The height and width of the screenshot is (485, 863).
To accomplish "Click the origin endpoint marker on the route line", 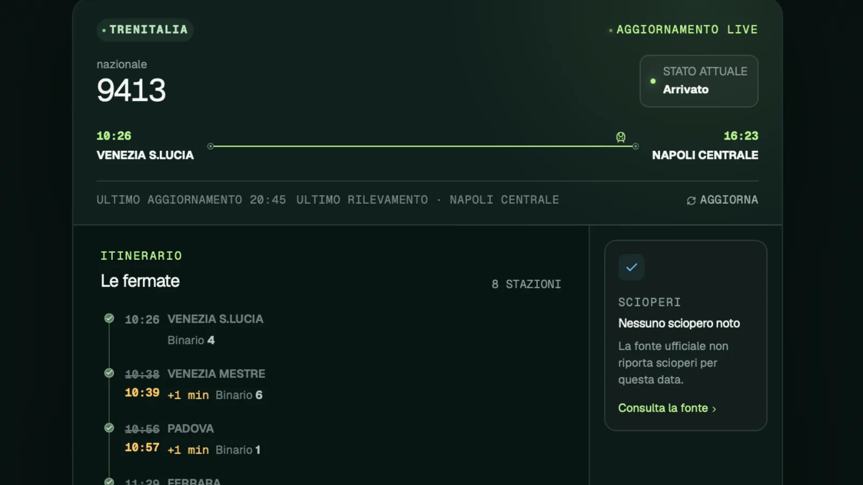I will 210,146.
